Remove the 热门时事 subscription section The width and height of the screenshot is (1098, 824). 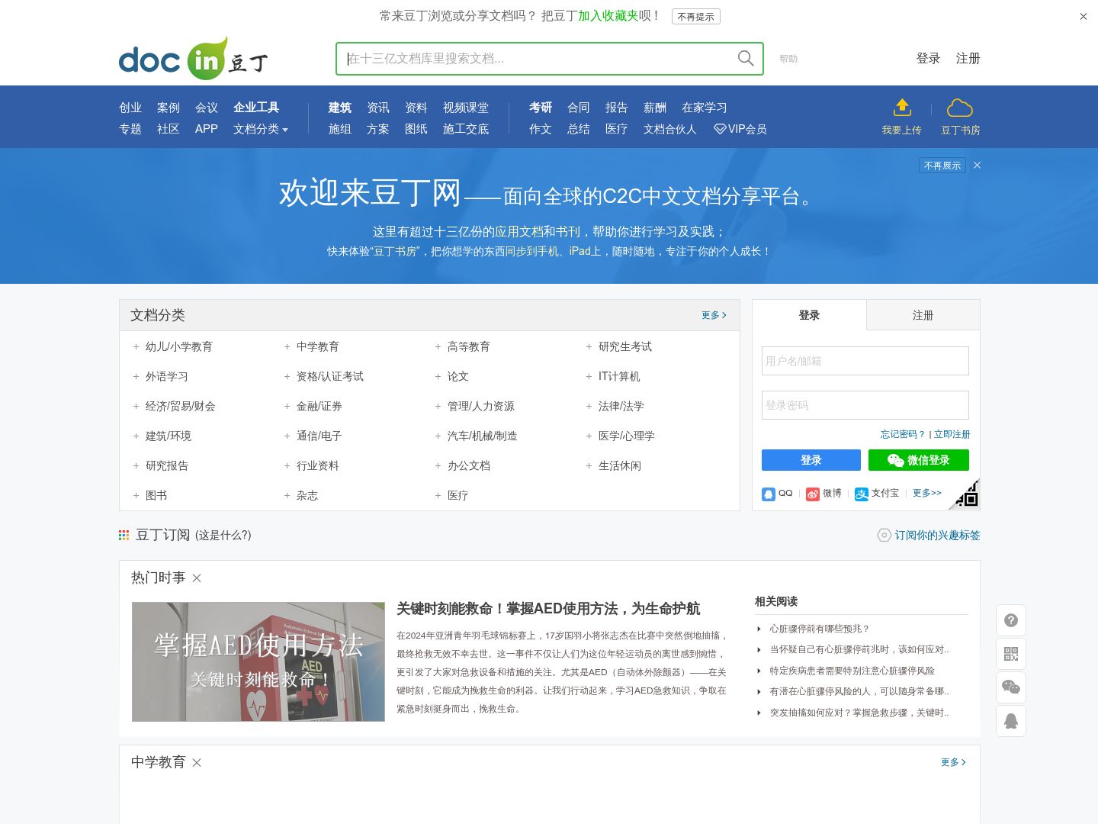click(x=197, y=578)
